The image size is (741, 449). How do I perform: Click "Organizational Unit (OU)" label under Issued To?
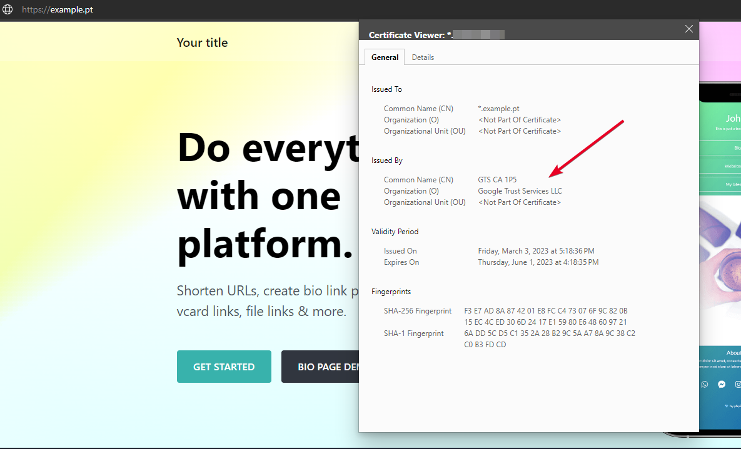pyautogui.click(x=425, y=131)
